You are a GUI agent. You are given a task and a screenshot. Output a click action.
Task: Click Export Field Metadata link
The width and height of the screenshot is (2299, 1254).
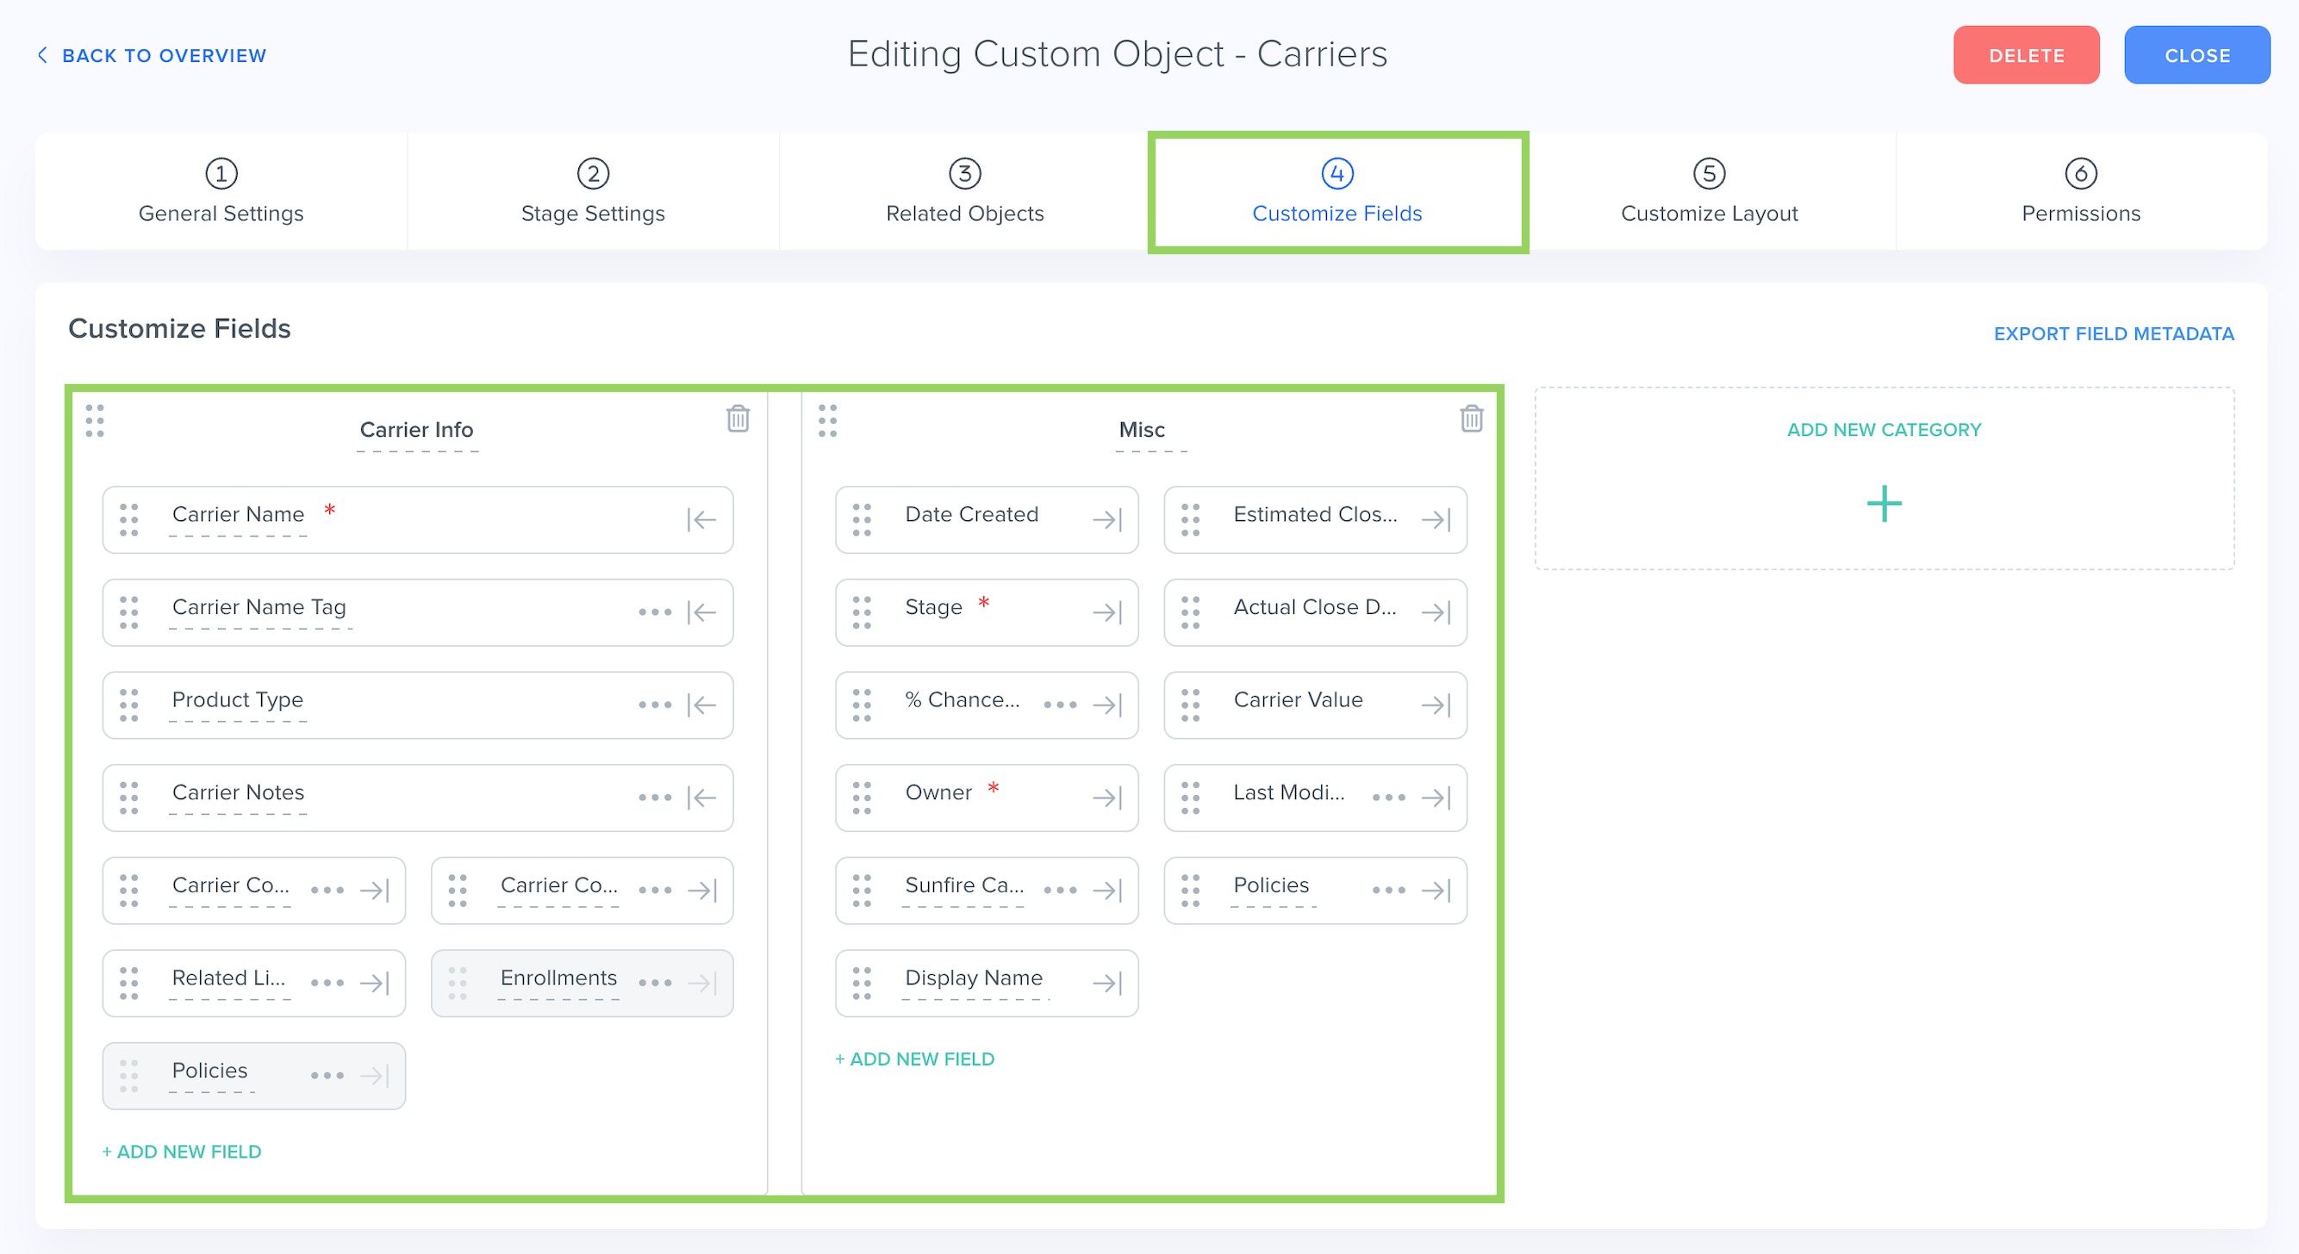click(x=2113, y=333)
